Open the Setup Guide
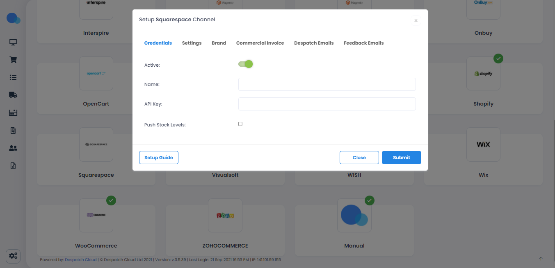The height and width of the screenshot is (268, 555). click(159, 158)
